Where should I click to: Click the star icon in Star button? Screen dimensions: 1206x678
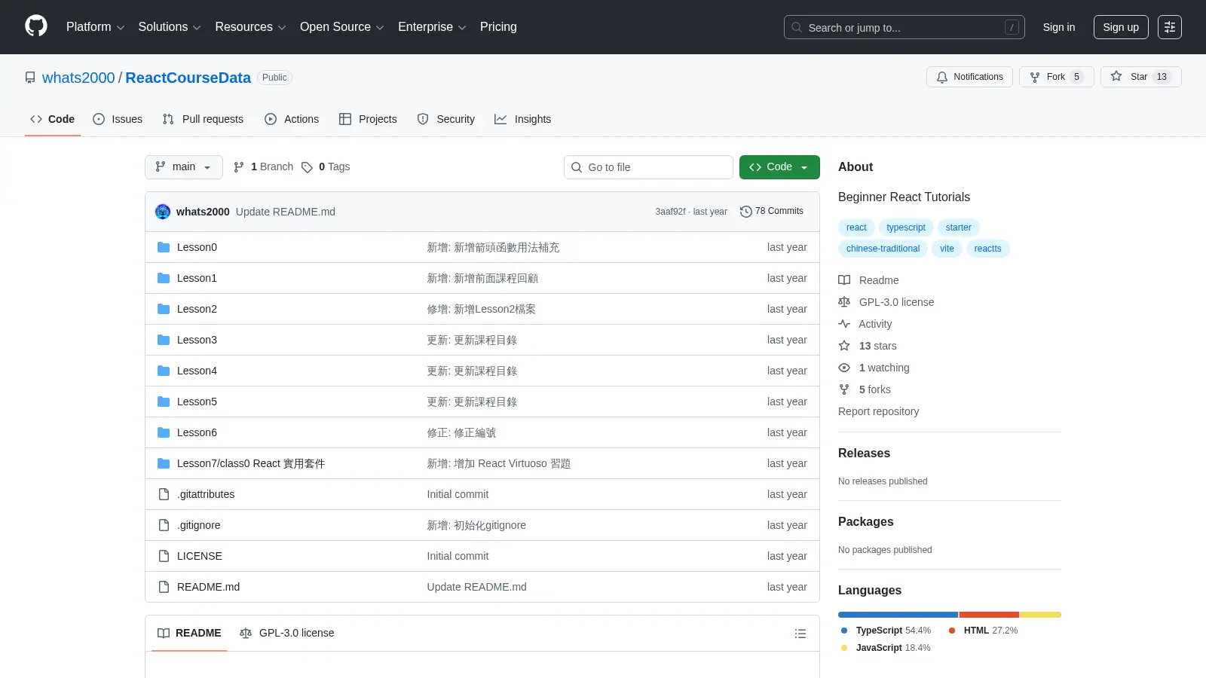[1116, 77]
